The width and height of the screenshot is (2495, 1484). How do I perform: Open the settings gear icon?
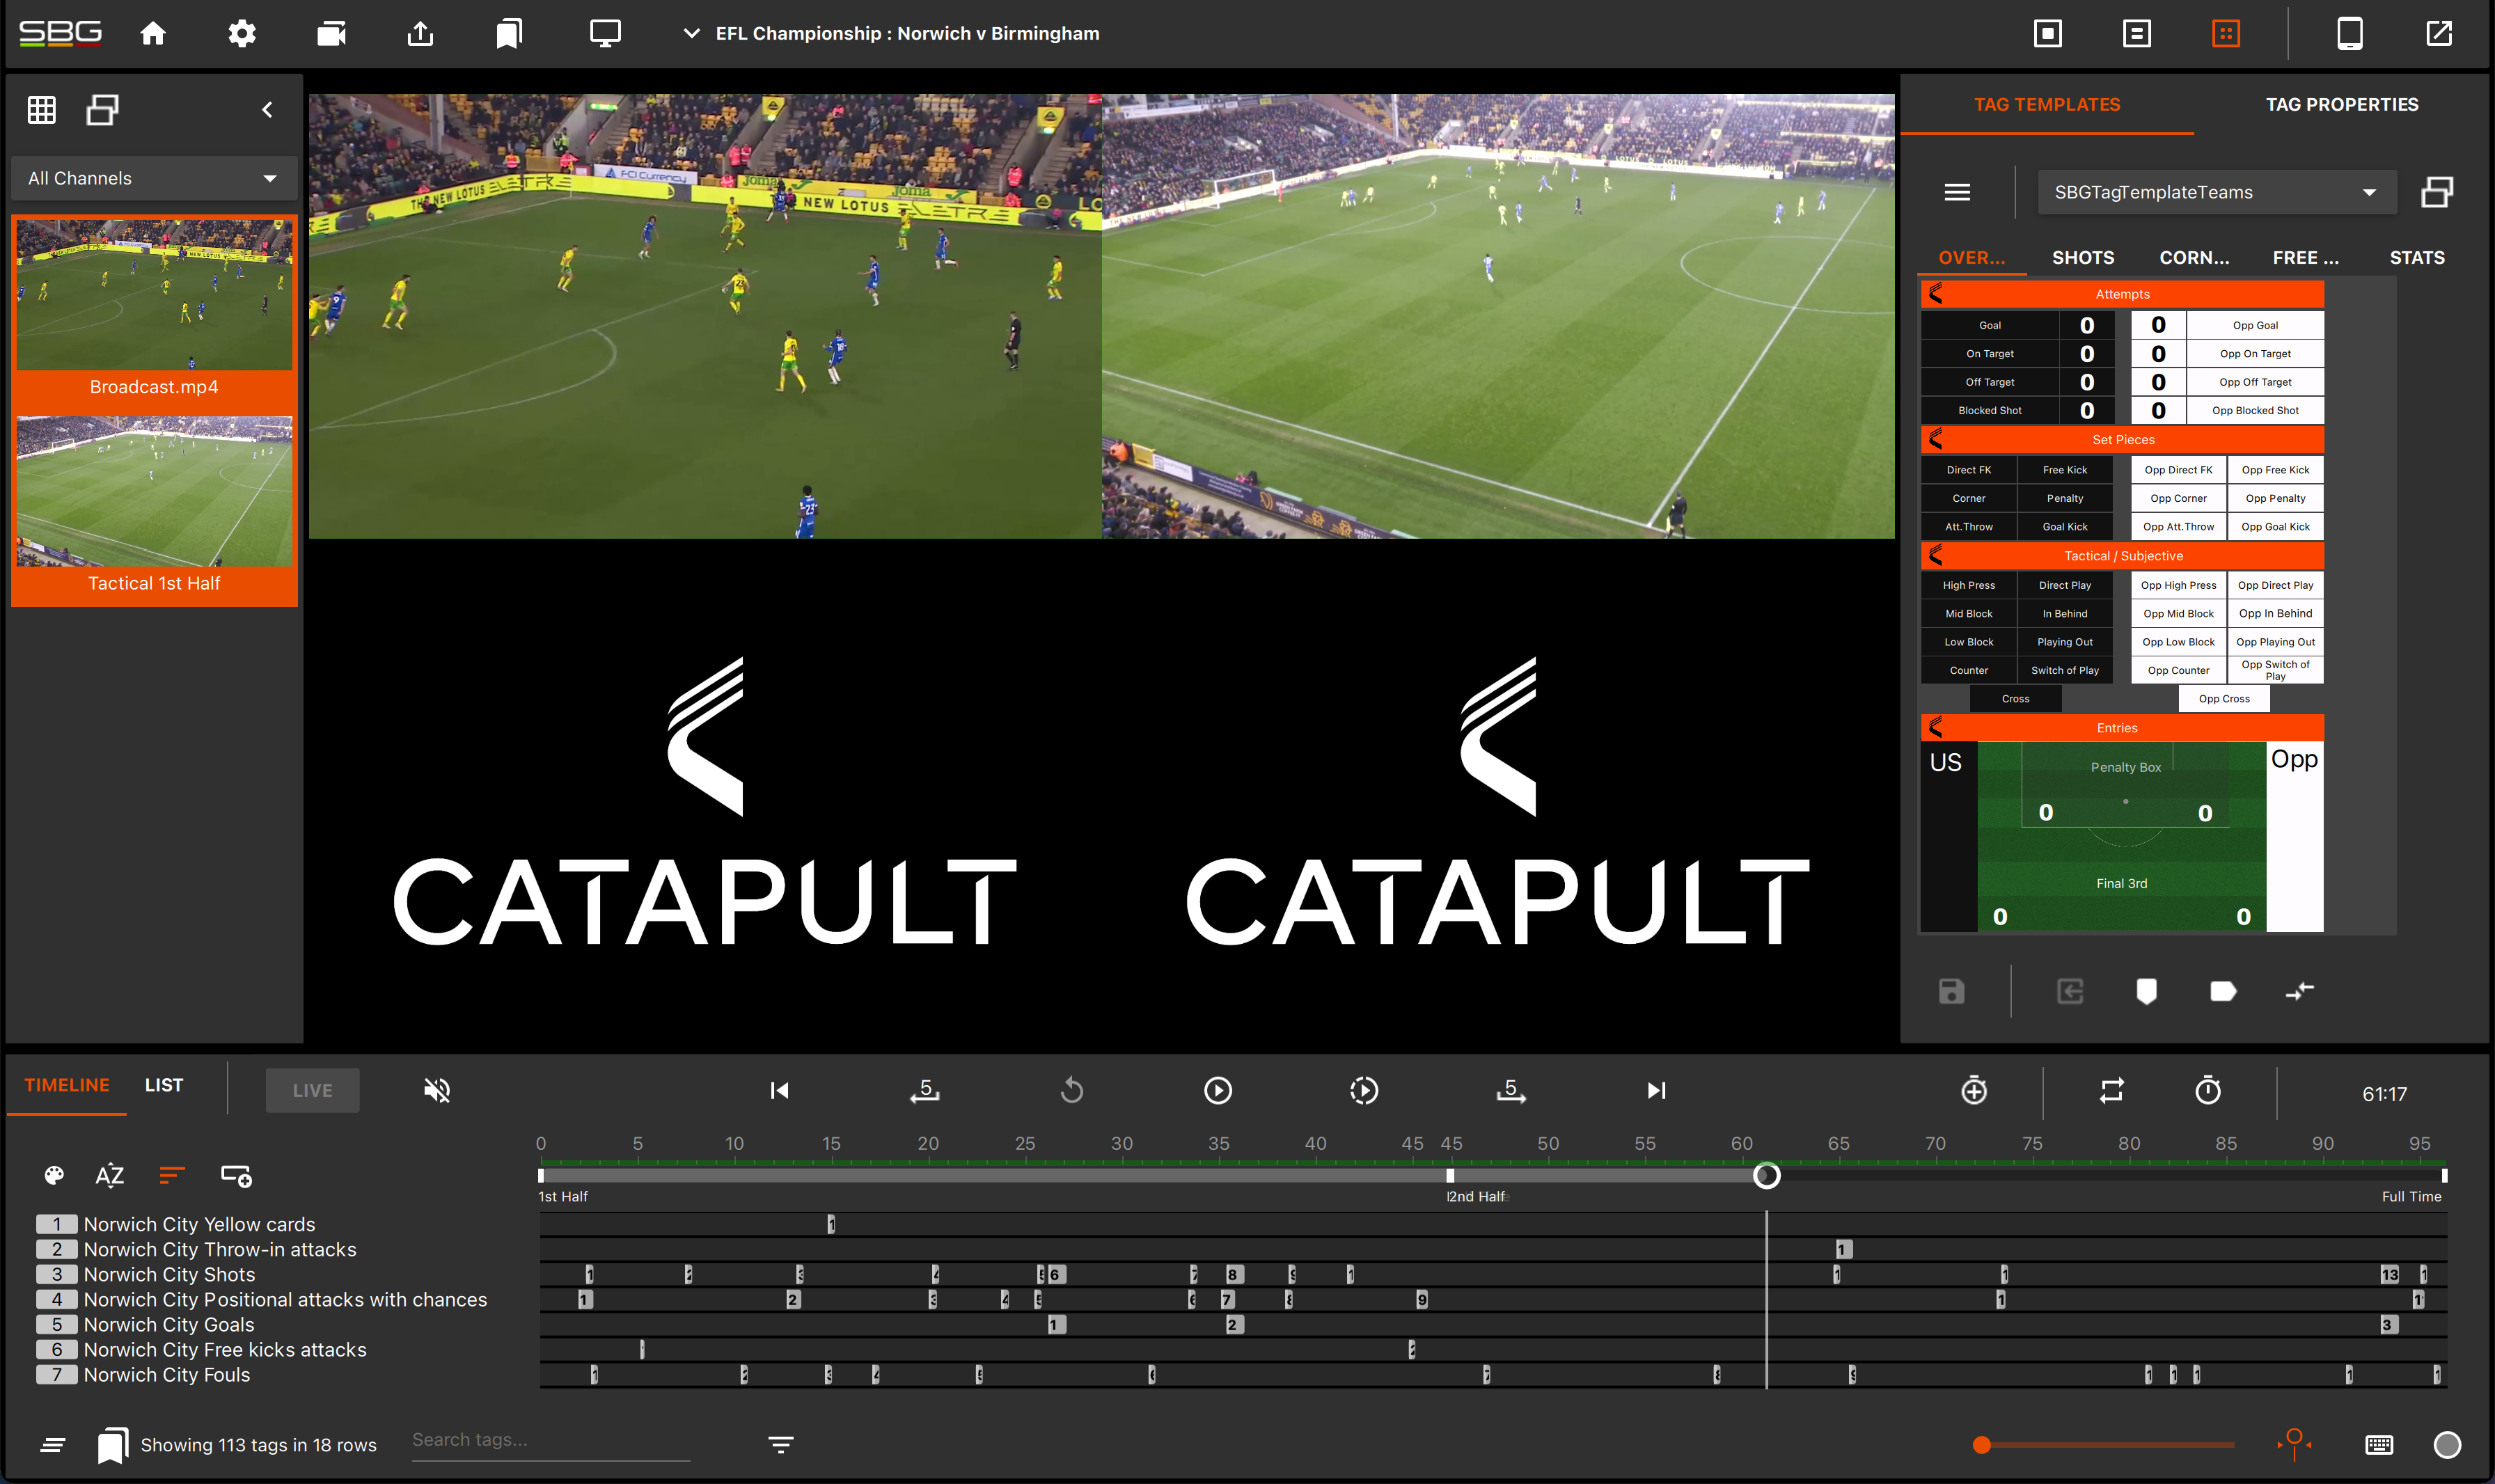[242, 34]
